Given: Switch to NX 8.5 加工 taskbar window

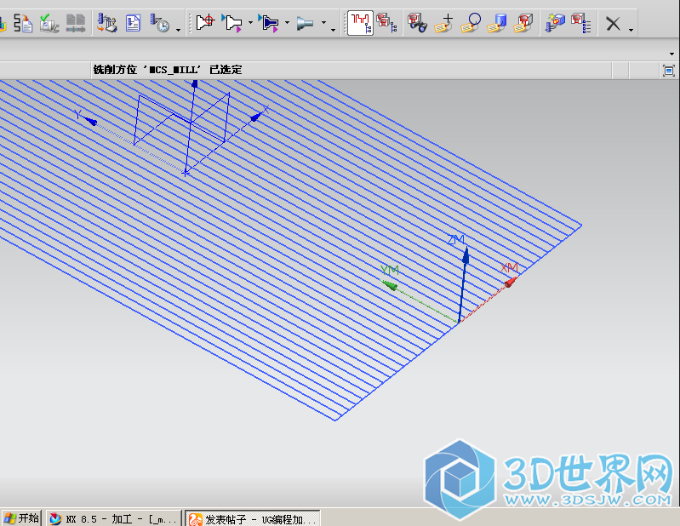Looking at the screenshot, I should click(113, 518).
